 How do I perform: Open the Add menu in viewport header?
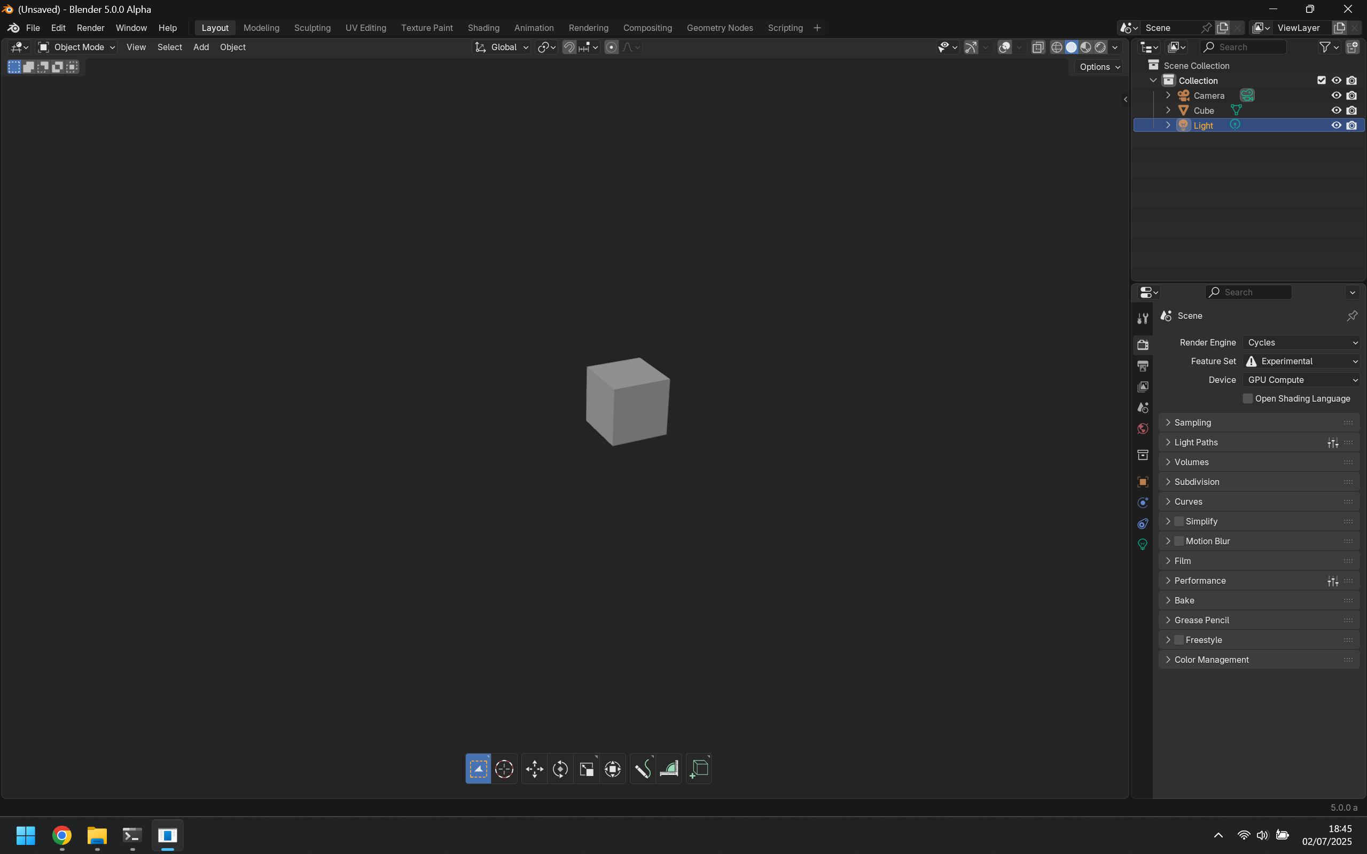point(201,48)
